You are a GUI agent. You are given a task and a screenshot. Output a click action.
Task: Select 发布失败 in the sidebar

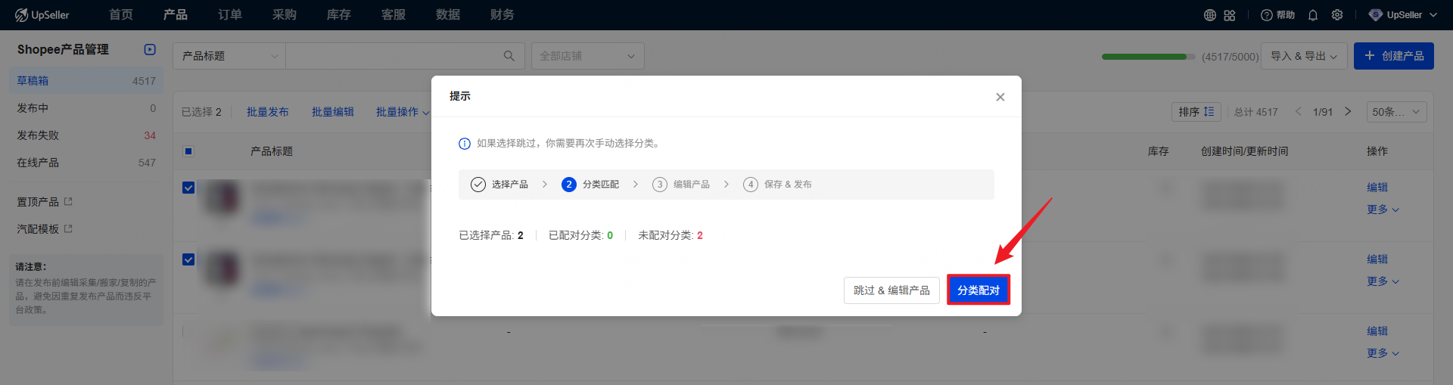tap(38, 135)
